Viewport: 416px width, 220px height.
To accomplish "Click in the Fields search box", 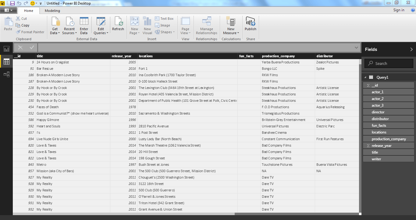I will pos(389,63).
